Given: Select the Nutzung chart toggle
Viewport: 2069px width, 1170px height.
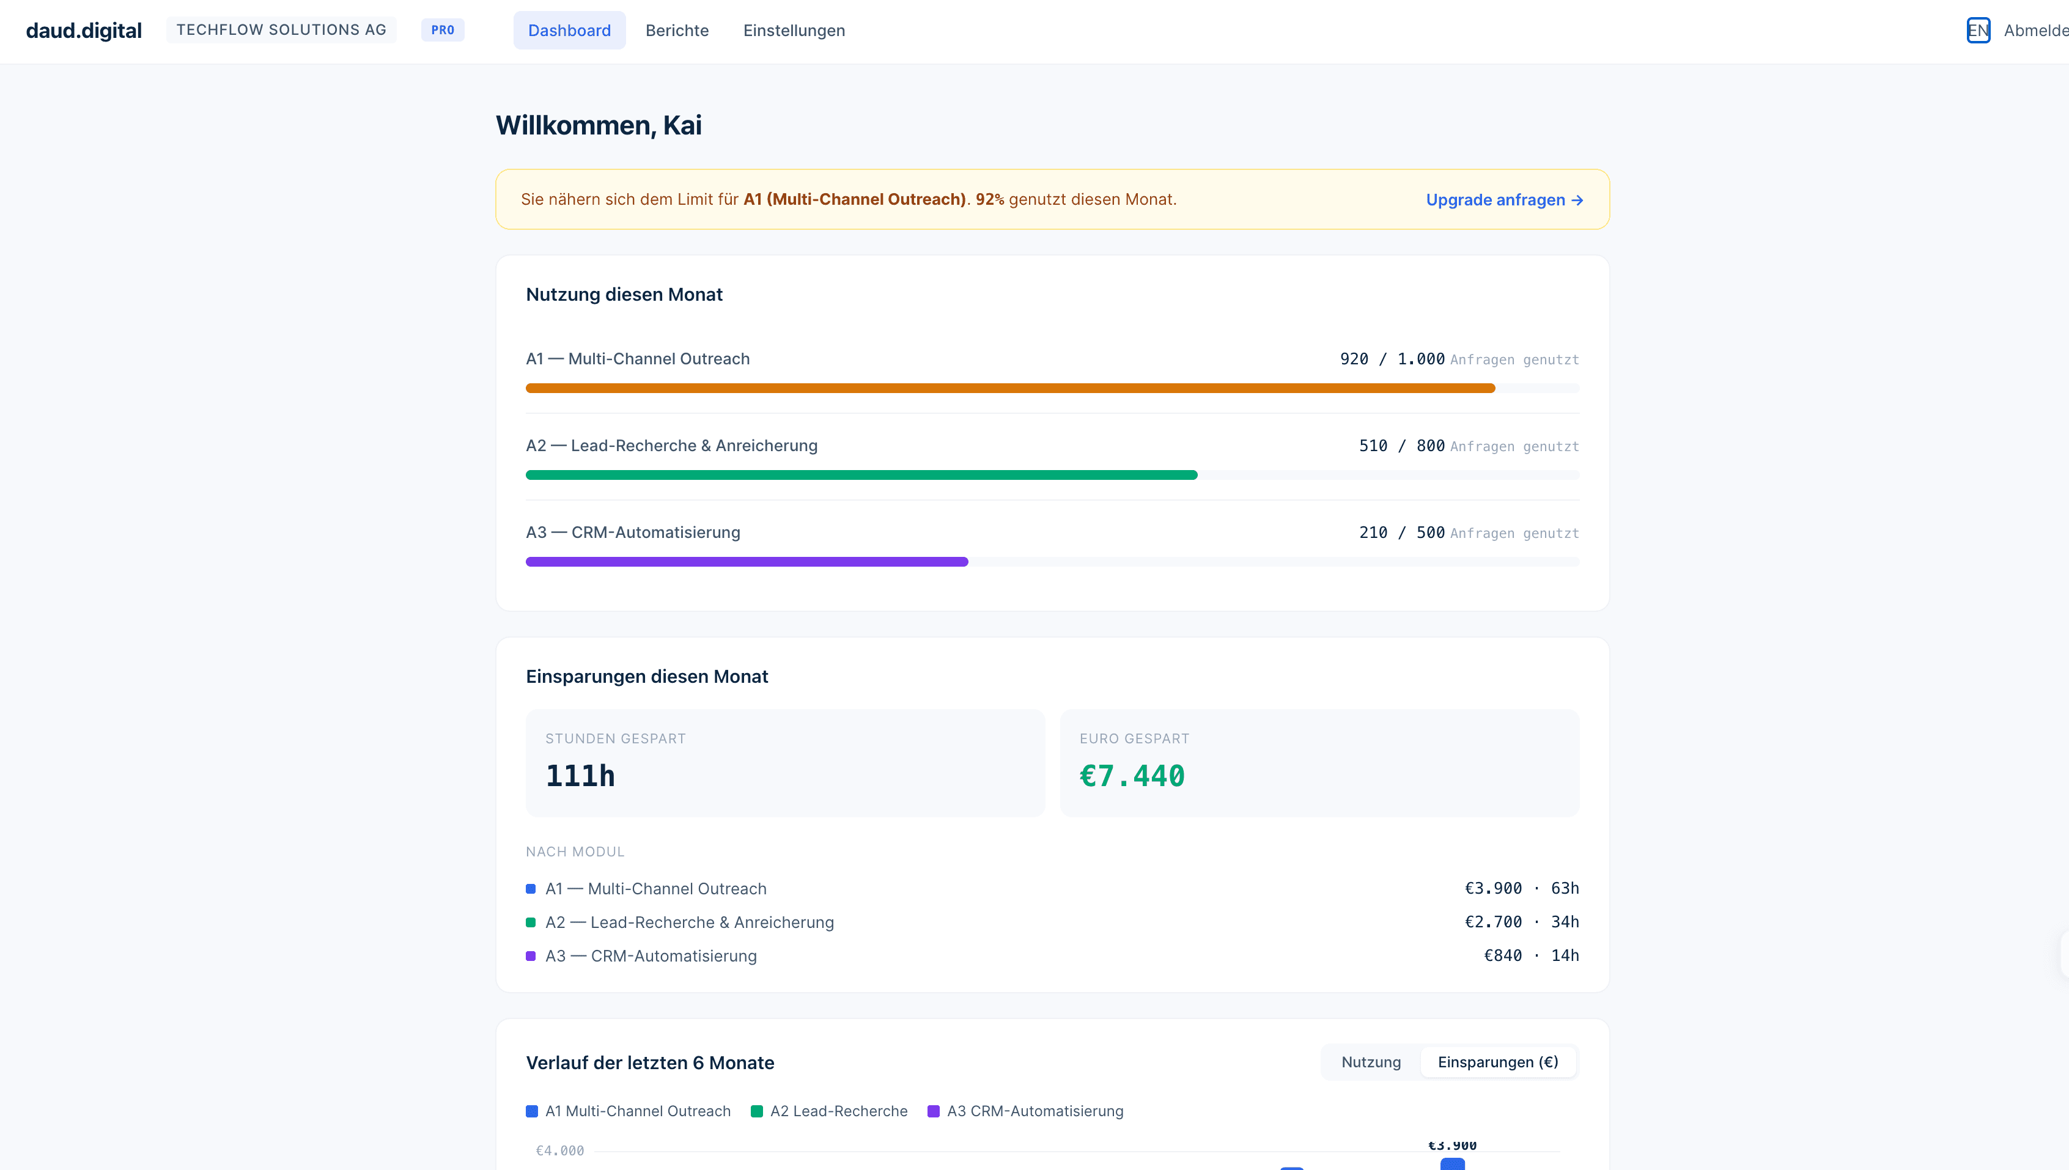Looking at the screenshot, I should click(x=1371, y=1062).
